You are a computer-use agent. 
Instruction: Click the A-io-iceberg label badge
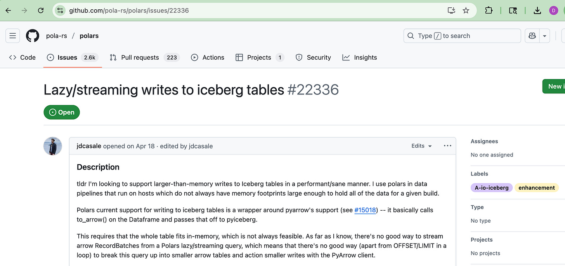pyautogui.click(x=491, y=187)
